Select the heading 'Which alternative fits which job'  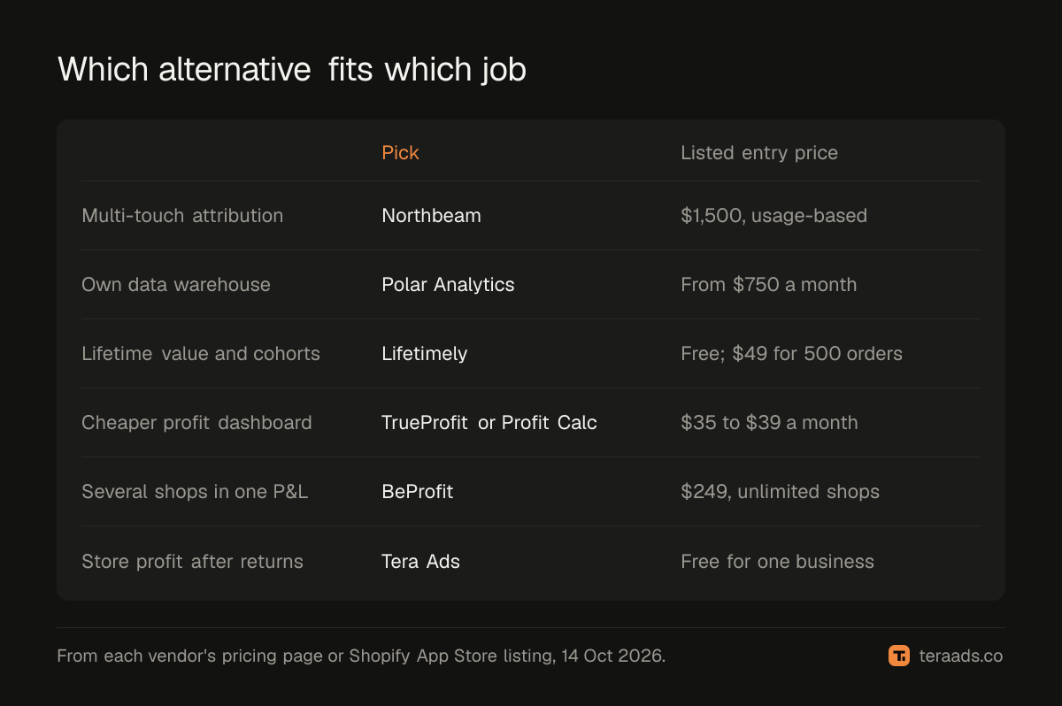[292, 69]
